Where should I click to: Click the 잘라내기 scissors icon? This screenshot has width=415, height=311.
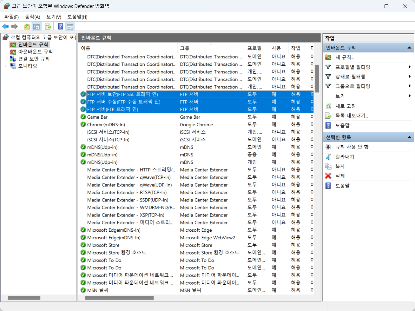pos(328,157)
